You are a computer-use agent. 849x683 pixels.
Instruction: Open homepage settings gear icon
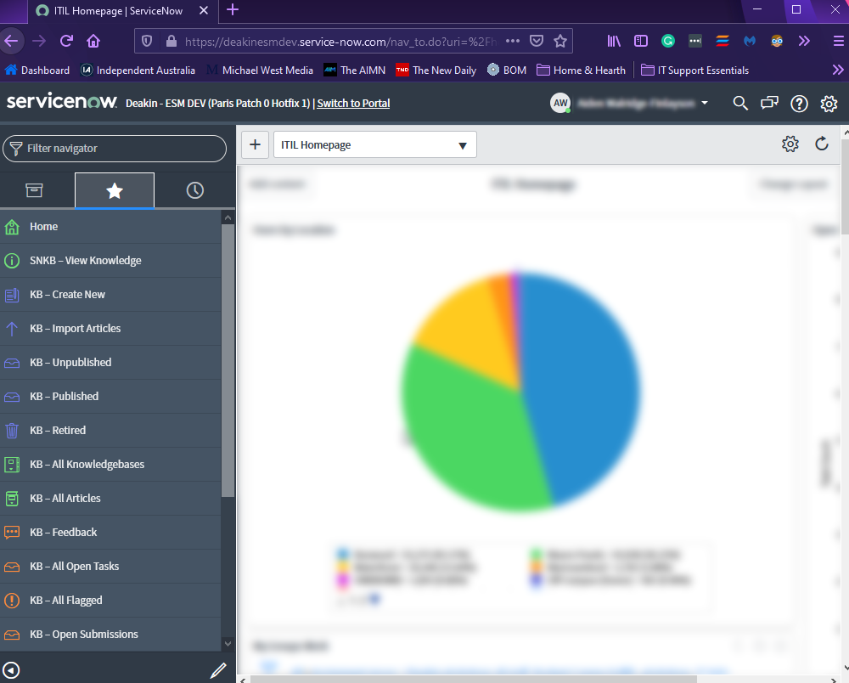(x=790, y=144)
